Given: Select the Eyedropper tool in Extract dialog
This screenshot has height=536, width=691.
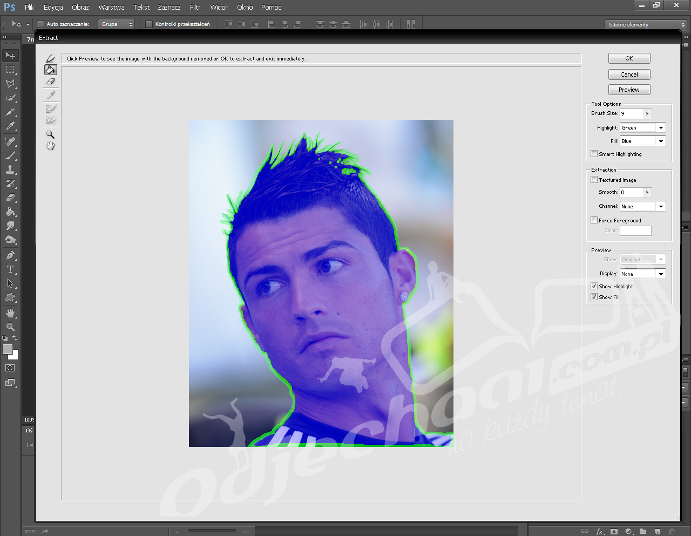Looking at the screenshot, I should point(50,95).
